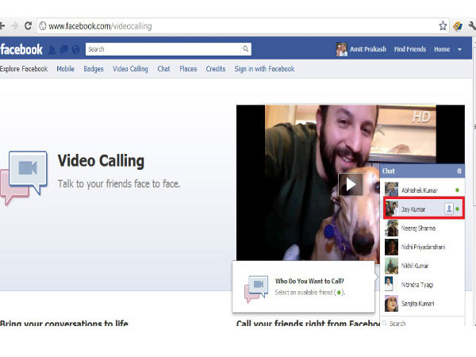Click Neeraj Sharma's avatar in chat

coord(391,228)
